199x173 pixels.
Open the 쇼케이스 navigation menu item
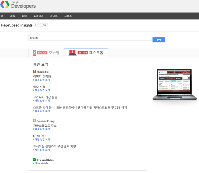click(x=38, y=16)
